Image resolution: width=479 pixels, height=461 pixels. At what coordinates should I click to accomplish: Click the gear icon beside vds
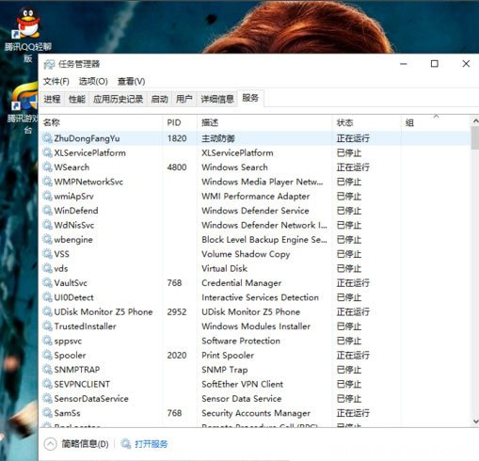(47, 268)
